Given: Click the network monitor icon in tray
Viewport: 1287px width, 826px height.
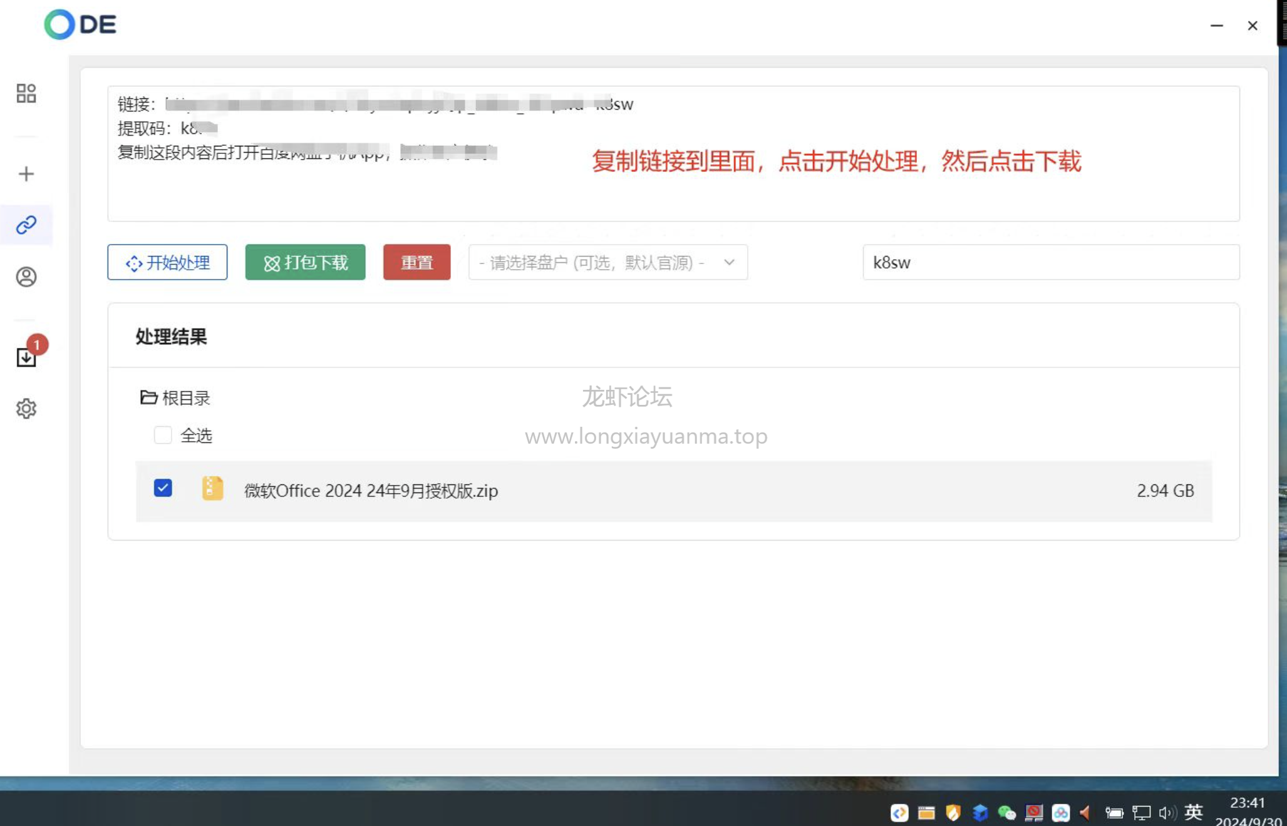Looking at the screenshot, I should (x=1141, y=812).
